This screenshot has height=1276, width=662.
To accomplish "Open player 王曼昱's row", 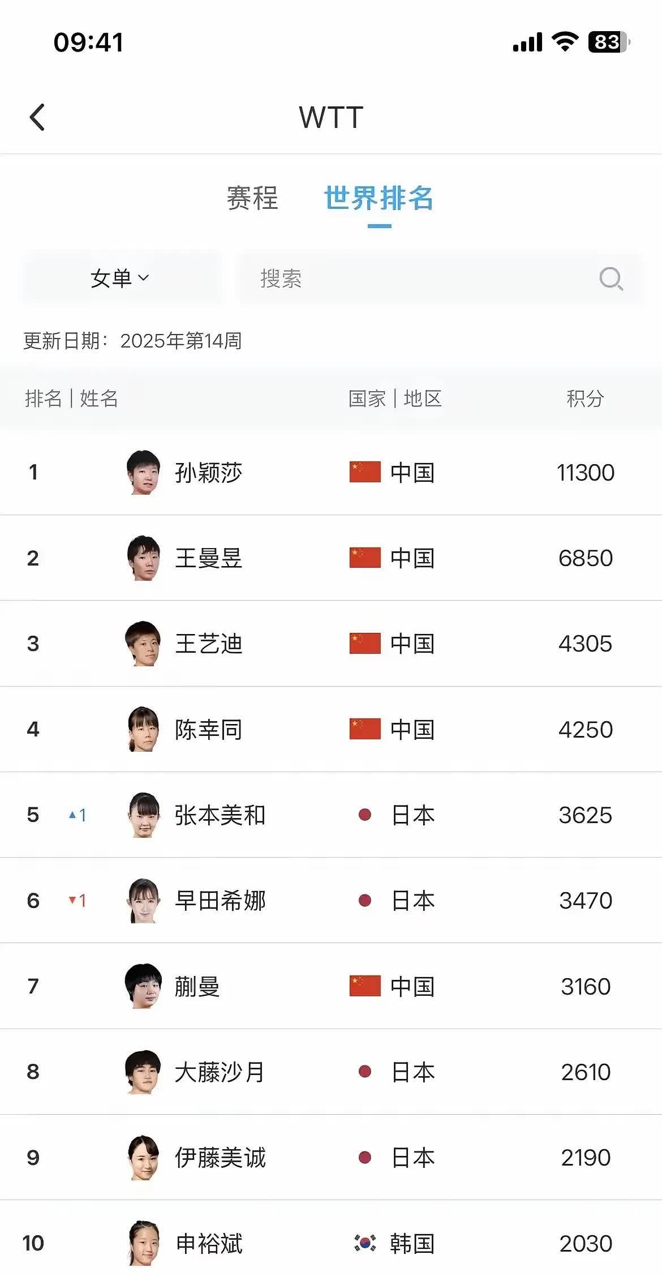I will tap(331, 558).
